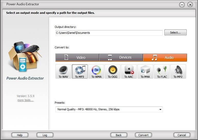
Task: Switch to the Devices tab
Action: point(121,58)
